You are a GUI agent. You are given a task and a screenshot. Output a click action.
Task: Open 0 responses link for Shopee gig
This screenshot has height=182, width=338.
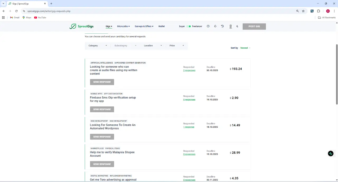pyautogui.click(x=189, y=154)
